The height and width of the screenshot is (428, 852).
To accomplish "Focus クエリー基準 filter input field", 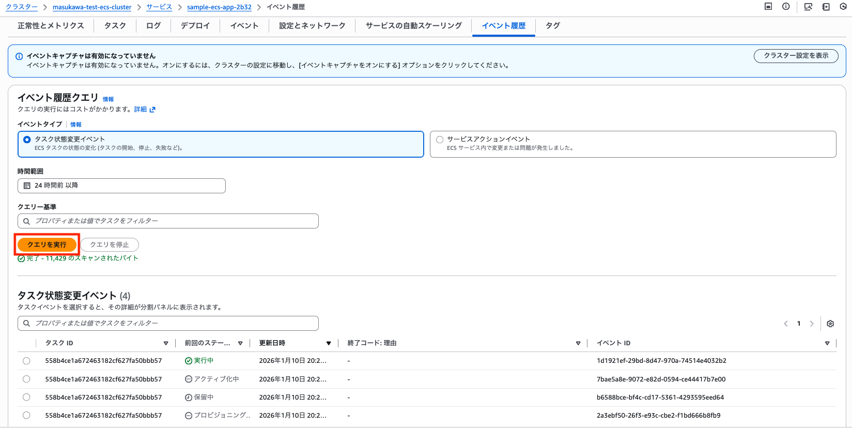I will pyautogui.click(x=168, y=221).
